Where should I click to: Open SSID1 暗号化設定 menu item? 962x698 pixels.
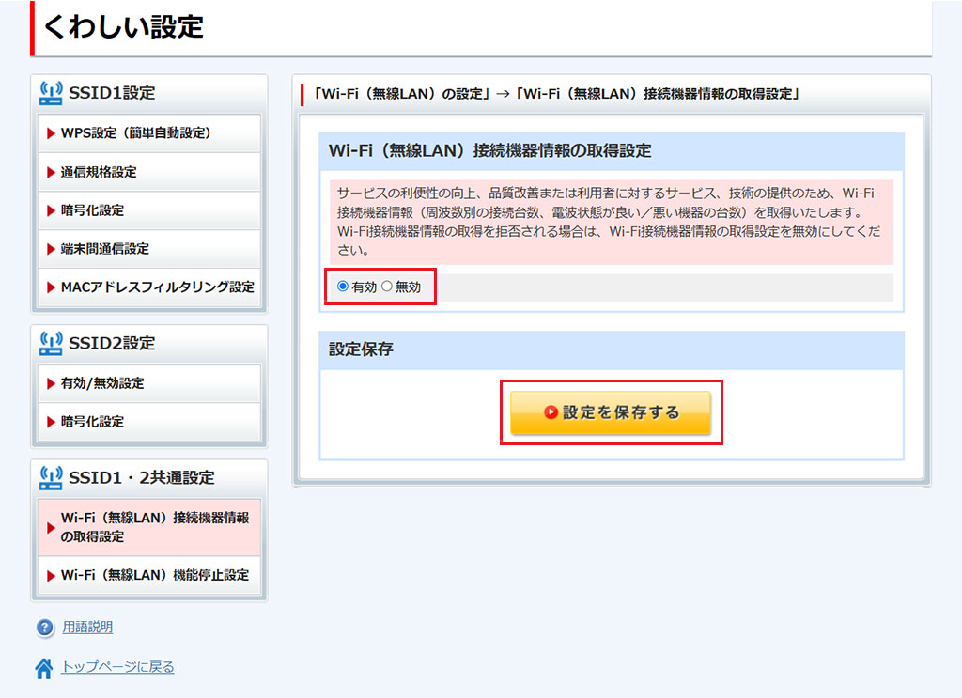(92, 210)
